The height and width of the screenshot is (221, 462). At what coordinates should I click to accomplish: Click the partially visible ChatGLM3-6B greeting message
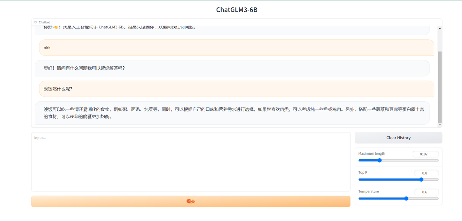tap(232, 30)
